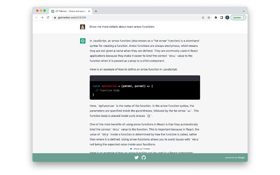Click the user avatar beside the question
Viewport: 280px width, 175px height.
point(83,27)
